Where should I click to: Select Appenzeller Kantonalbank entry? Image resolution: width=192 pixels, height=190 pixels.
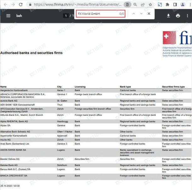tap(14, 136)
